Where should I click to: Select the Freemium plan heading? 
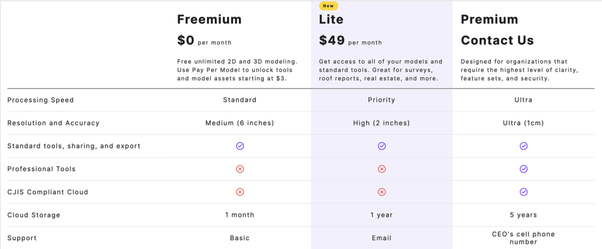[209, 19]
